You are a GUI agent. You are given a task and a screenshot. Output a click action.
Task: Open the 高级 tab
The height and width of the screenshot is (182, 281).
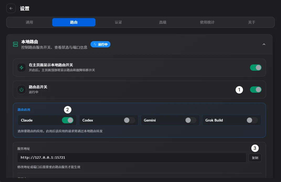pos(163,22)
